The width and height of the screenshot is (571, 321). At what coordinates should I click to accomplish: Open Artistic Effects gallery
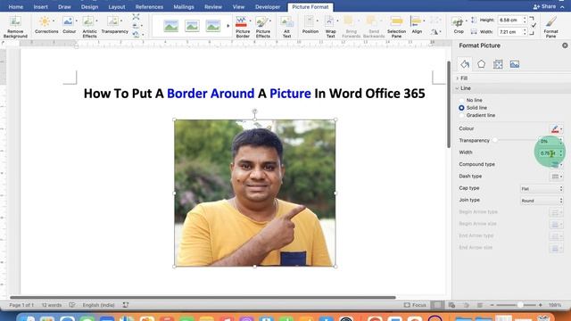point(89,27)
